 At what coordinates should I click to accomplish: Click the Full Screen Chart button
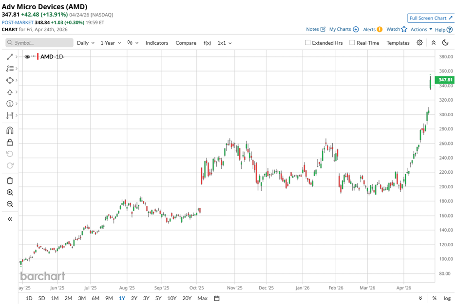tap(431, 18)
